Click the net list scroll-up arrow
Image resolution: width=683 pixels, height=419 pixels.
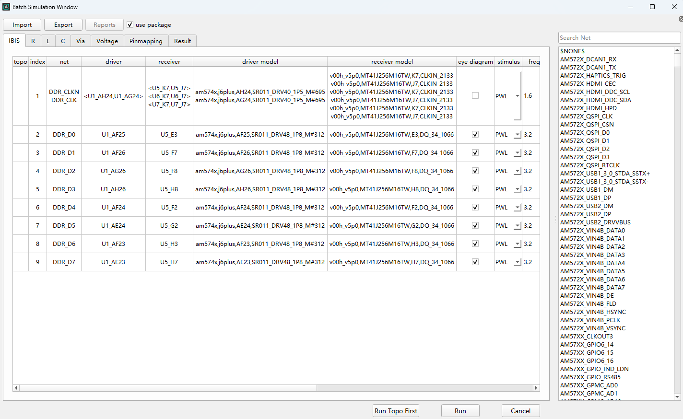(677, 50)
